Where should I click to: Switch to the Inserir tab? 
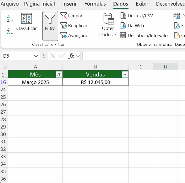(x=69, y=4)
